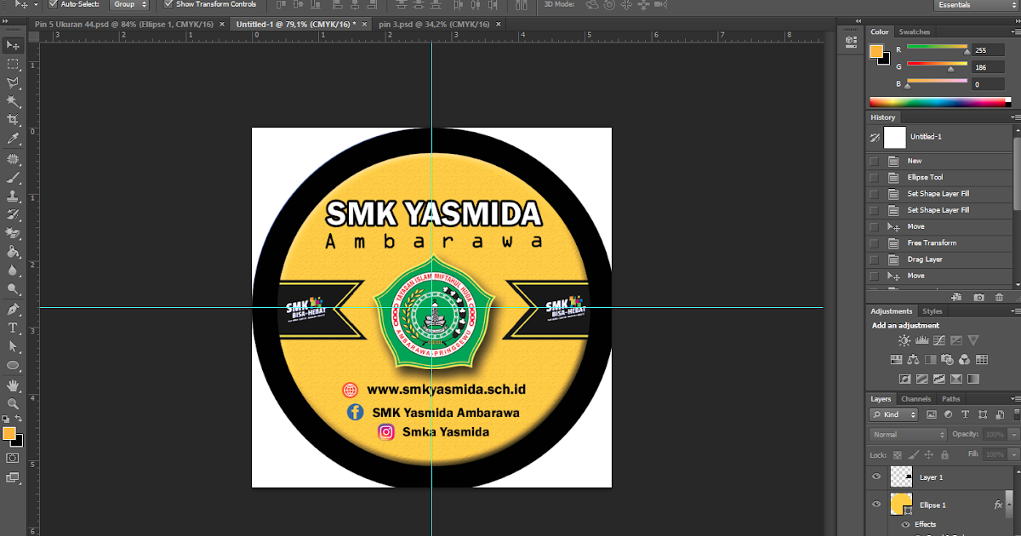The width and height of the screenshot is (1021, 536).
Task: Switch to the Channels tab
Action: tap(916, 398)
